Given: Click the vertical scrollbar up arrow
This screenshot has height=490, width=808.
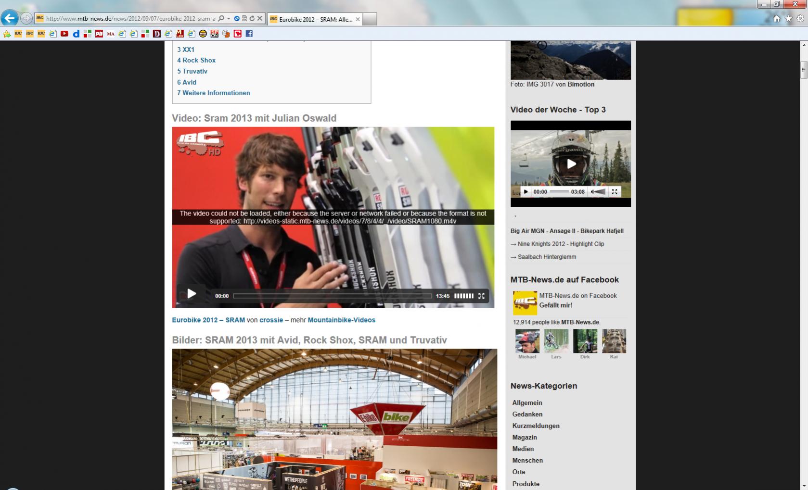Looking at the screenshot, I should (804, 45).
